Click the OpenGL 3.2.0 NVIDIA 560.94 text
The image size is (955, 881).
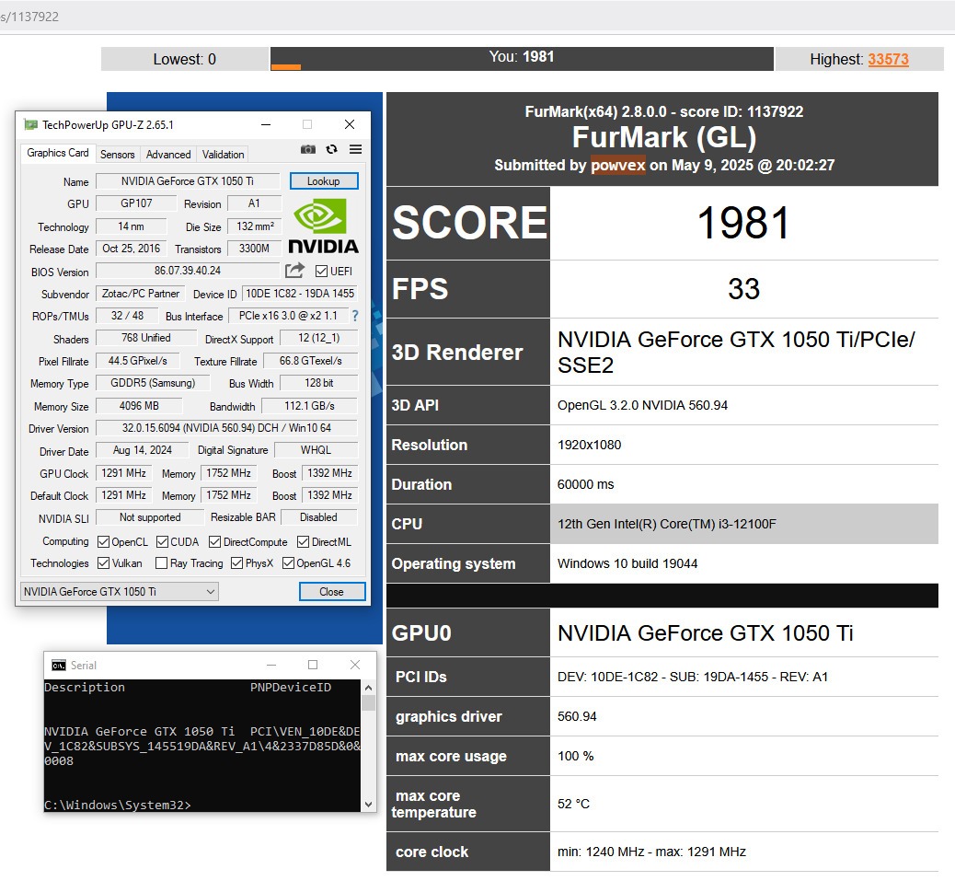point(642,405)
